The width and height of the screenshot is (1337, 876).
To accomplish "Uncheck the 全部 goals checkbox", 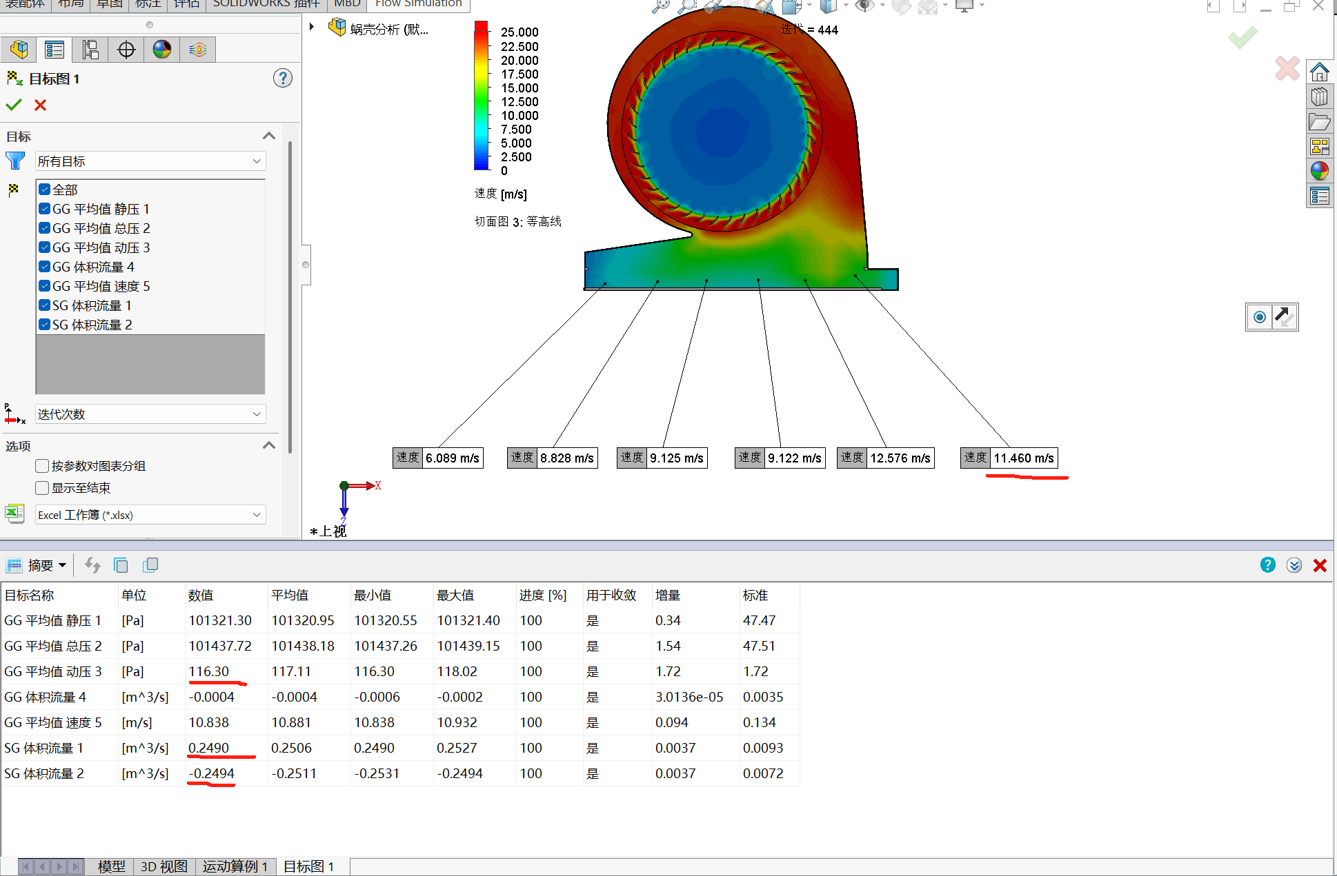I will click(x=45, y=190).
